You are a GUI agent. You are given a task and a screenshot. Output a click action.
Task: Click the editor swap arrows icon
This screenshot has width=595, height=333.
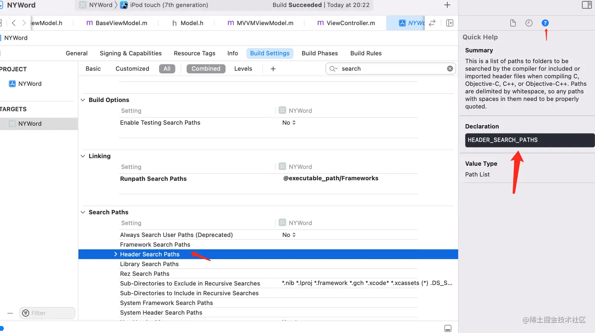[x=432, y=23]
